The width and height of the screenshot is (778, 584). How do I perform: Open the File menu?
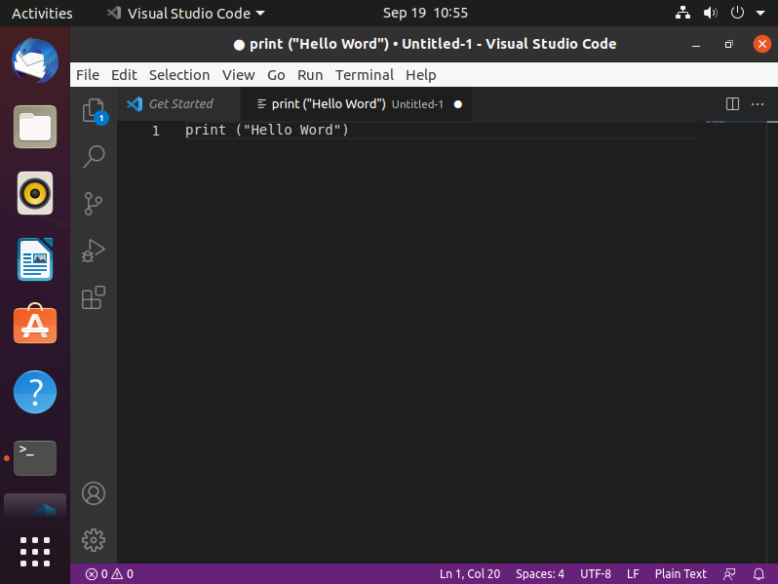click(88, 75)
